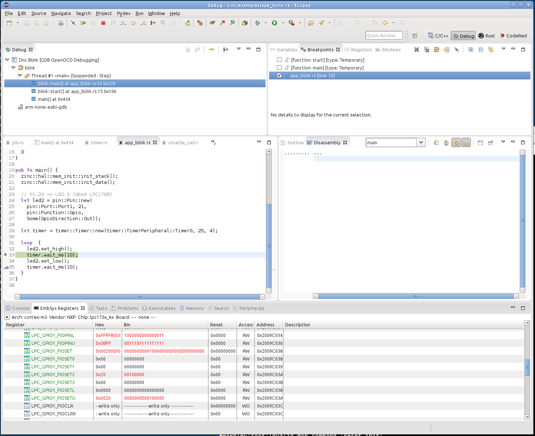Click the Open Perspective icon
535x436 pixels.
[x=415, y=36]
